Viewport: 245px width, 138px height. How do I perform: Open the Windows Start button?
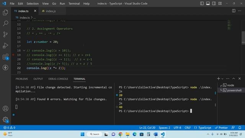(x=82, y=134)
